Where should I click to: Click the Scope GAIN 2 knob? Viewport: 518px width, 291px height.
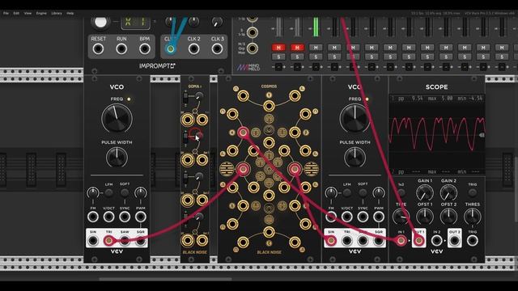click(x=448, y=192)
